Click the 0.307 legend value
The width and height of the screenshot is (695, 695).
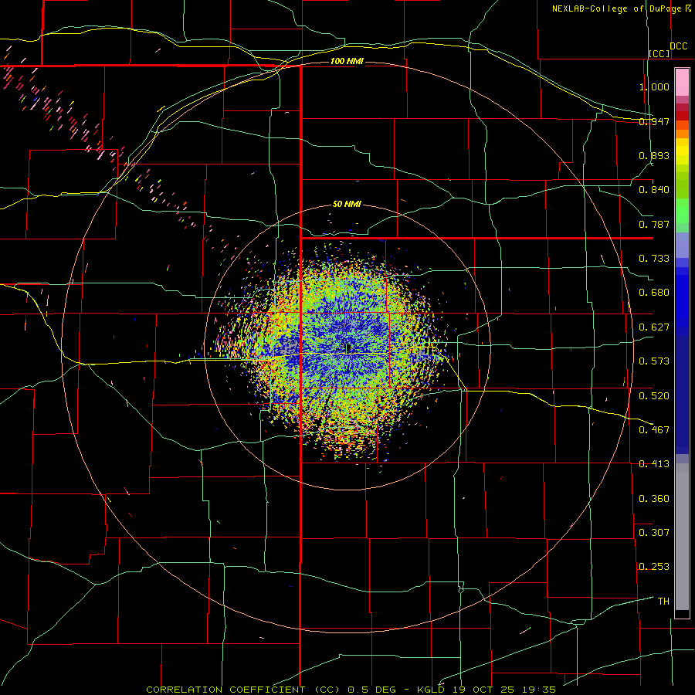[654, 532]
